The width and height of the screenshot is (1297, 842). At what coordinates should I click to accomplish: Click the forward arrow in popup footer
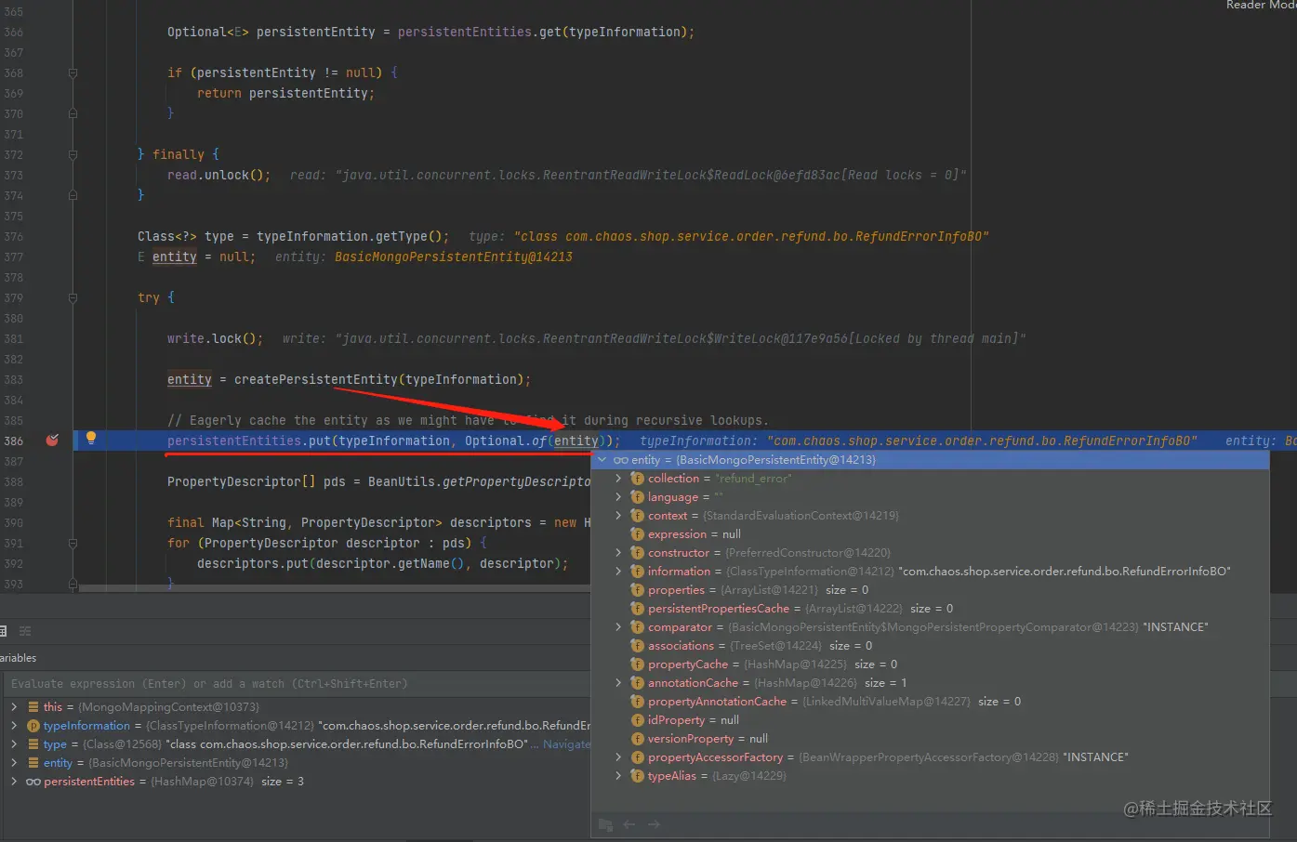pyautogui.click(x=654, y=824)
